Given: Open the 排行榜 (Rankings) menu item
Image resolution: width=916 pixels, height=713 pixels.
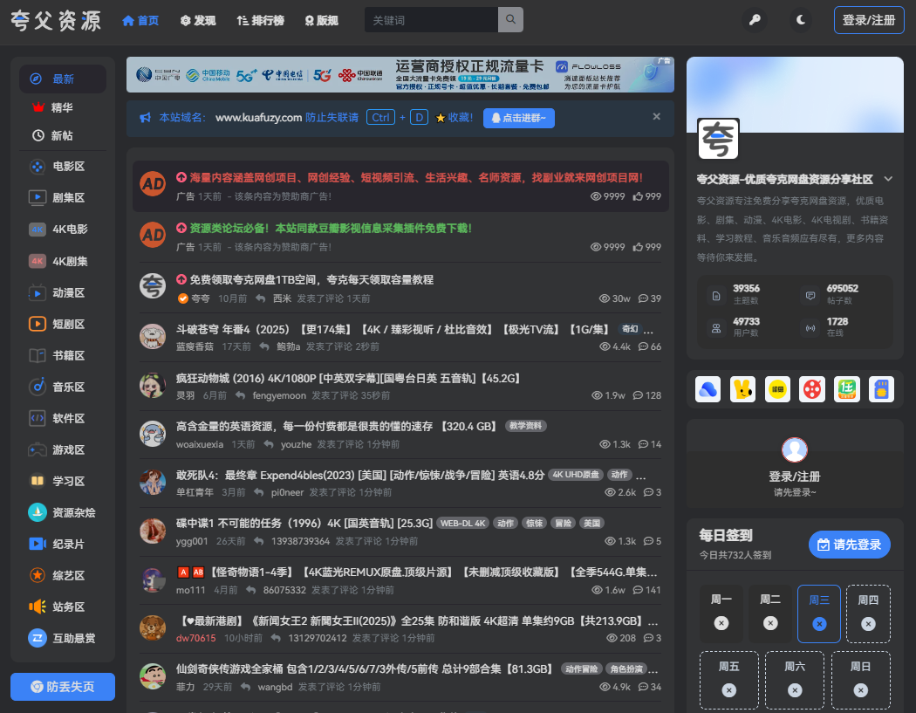Looking at the screenshot, I should [260, 19].
